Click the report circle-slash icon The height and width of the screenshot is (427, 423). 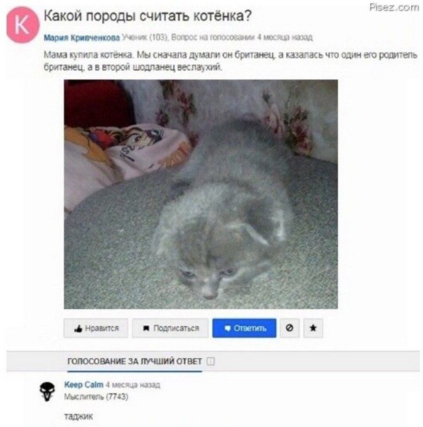[x=289, y=328]
